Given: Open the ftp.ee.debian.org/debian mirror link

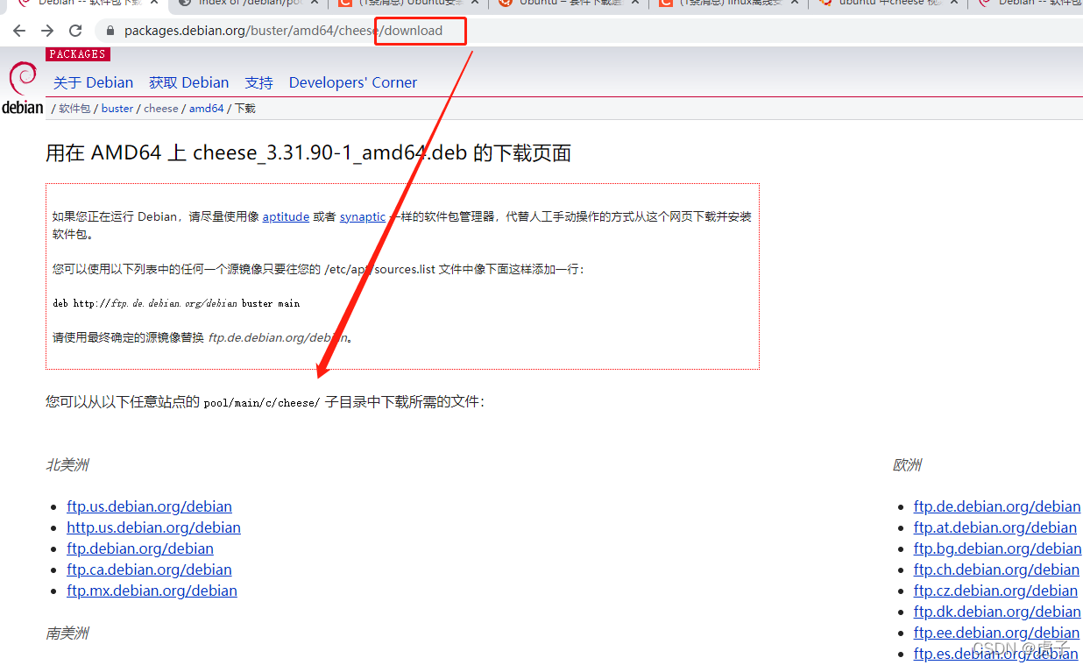Looking at the screenshot, I should coord(996,633).
